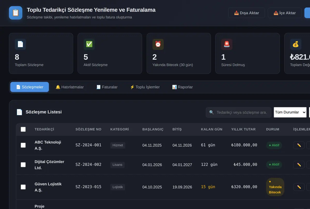Open the Hatırlatmalar tab
The height and width of the screenshot is (209, 310).
(70, 87)
